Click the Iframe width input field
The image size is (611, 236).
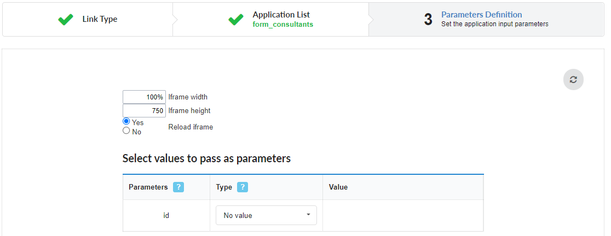coord(144,97)
